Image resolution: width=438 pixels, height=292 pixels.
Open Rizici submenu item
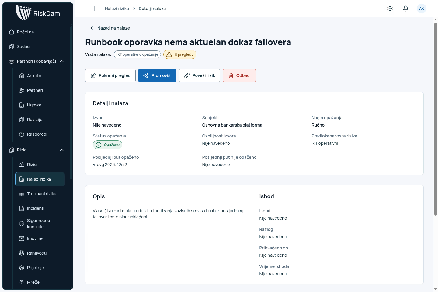pos(40,165)
